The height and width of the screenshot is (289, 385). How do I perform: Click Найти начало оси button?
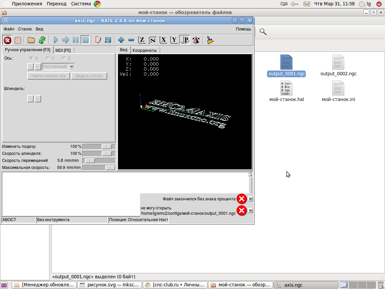pyautogui.click(x=48, y=76)
